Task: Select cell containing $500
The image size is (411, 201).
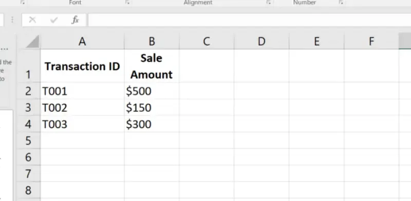Action: click(152, 91)
